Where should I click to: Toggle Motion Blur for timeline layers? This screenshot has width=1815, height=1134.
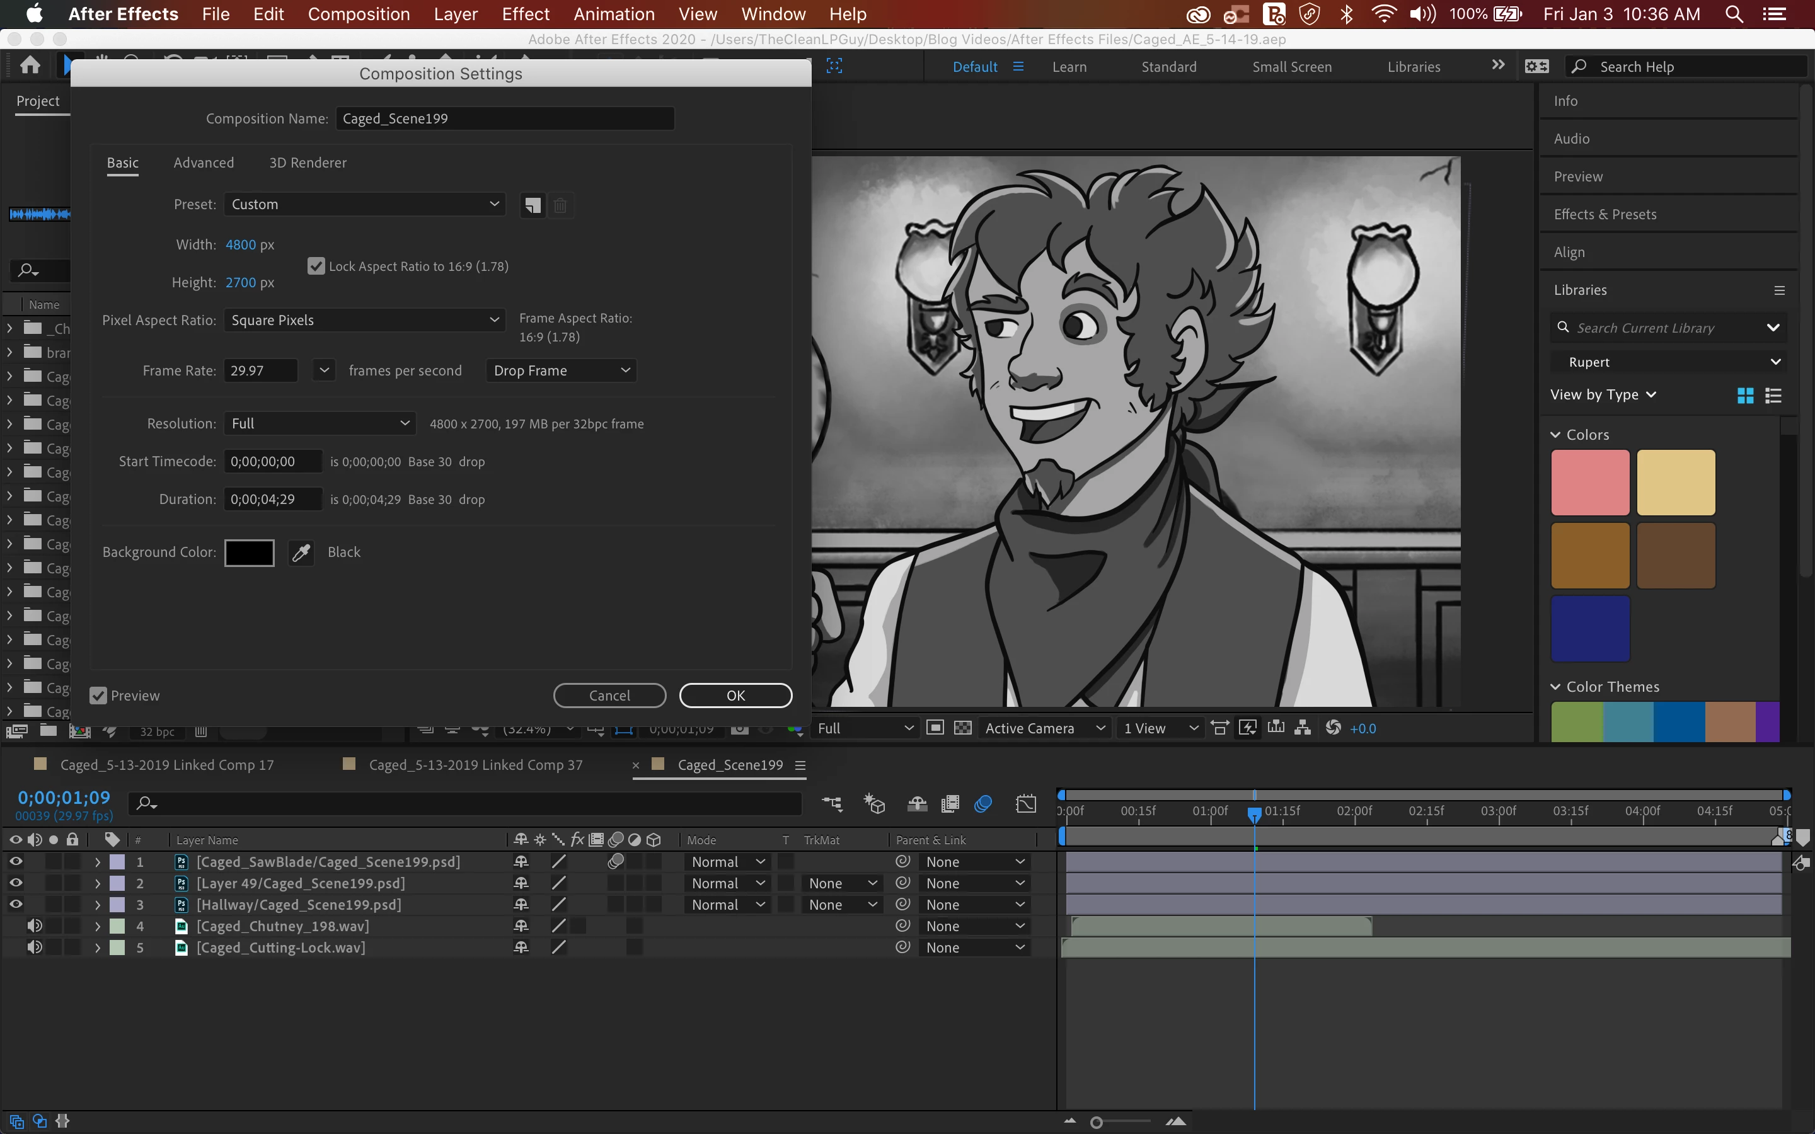[982, 804]
